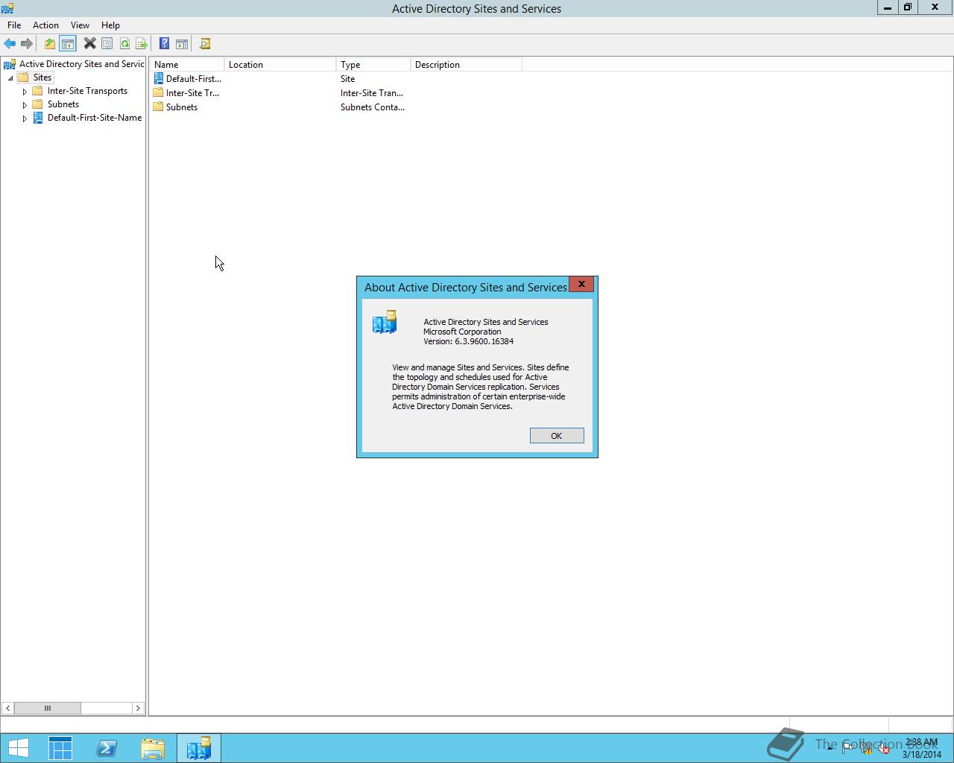Expand the Default-First-Site-Name node
954x763 pixels.
pyautogui.click(x=25, y=118)
